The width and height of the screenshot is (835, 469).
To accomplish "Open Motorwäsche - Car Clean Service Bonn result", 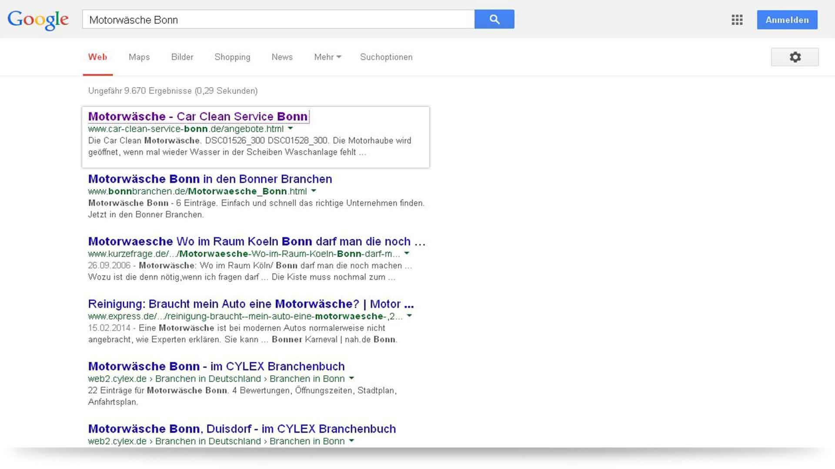I will pyautogui.click(x=198, y=116).
